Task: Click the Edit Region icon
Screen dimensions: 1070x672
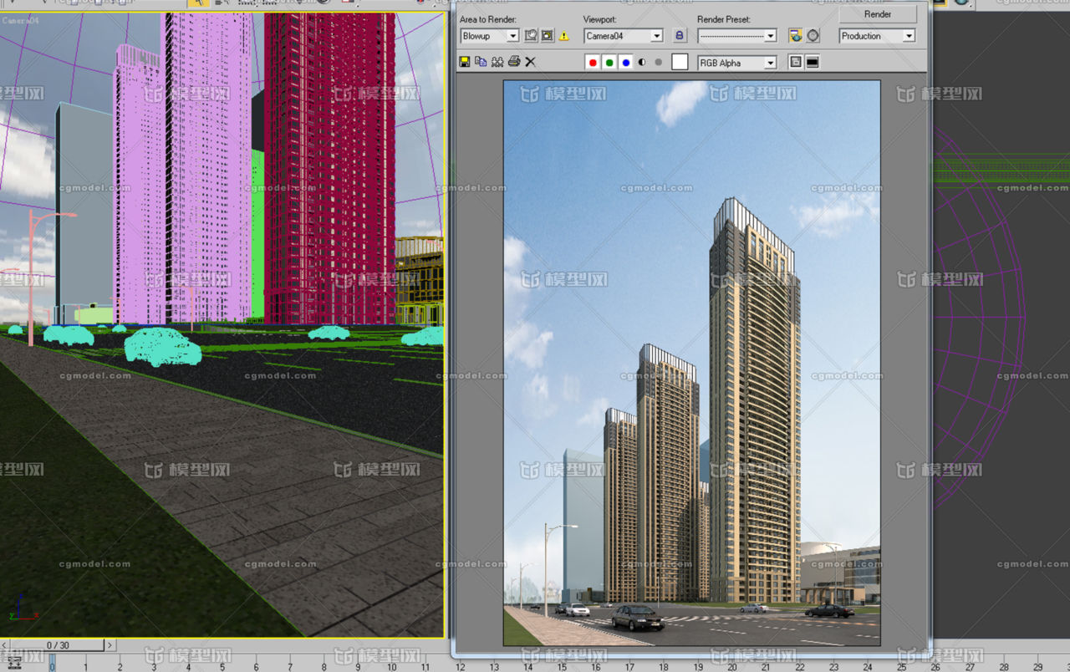Action: tap(531, 36)
